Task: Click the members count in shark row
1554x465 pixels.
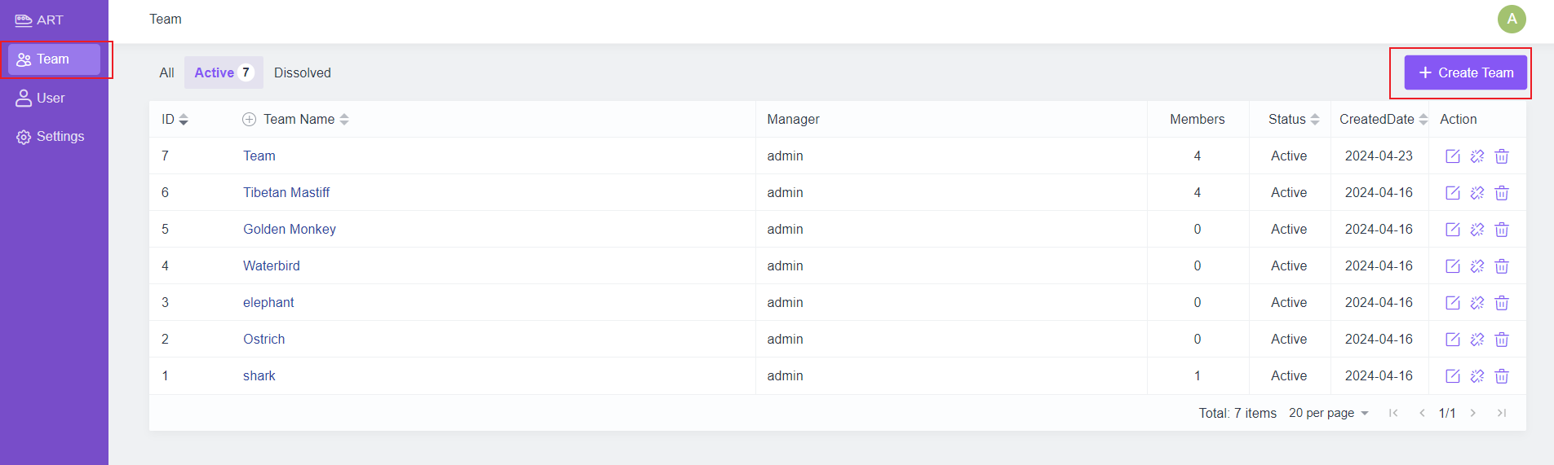Action: click(x=1198, y=376)
